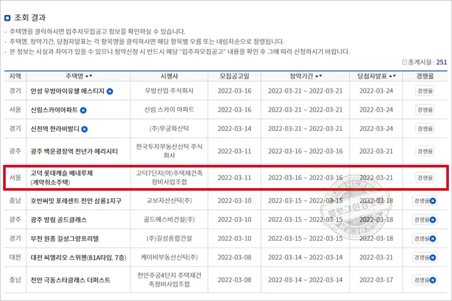Open 광주 백운광장역 천년가 헤리시티 notice

pyautogui.click(x=74, y=151)
